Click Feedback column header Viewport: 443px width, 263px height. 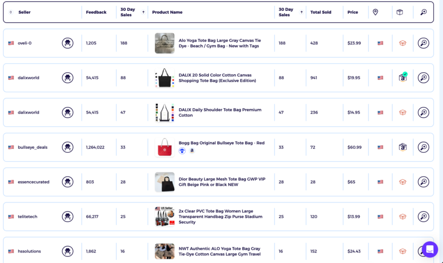[96, 12]
